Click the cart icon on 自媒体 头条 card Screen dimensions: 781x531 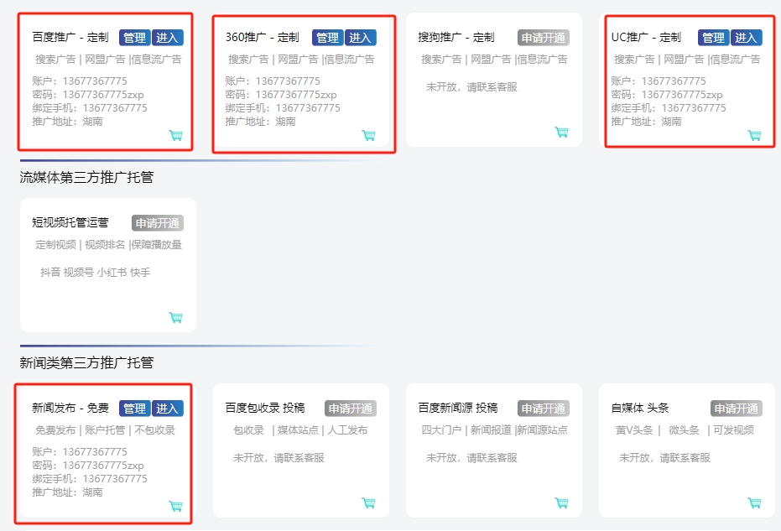click(755, 502)
